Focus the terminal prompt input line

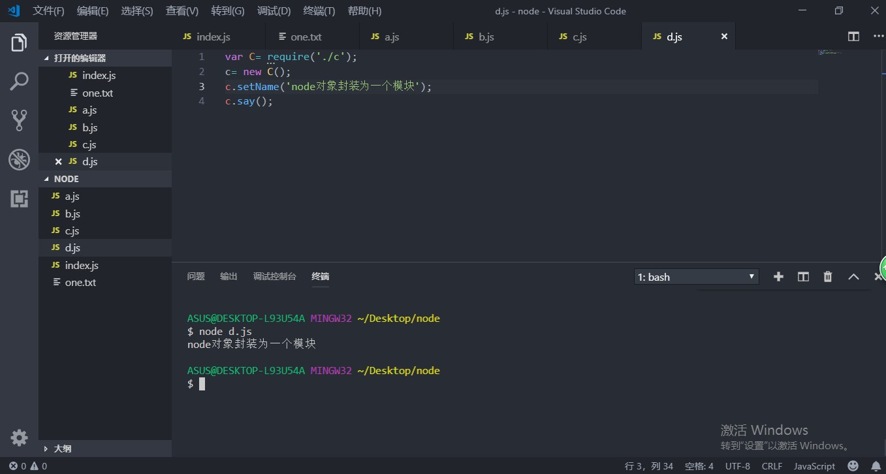196,384
